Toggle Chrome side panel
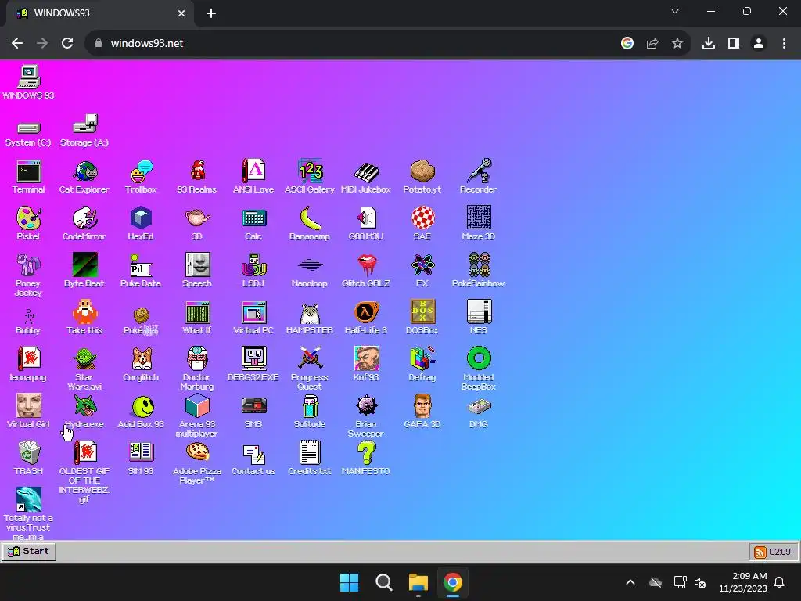Viewport: 801px width, 601px height. 734,44
